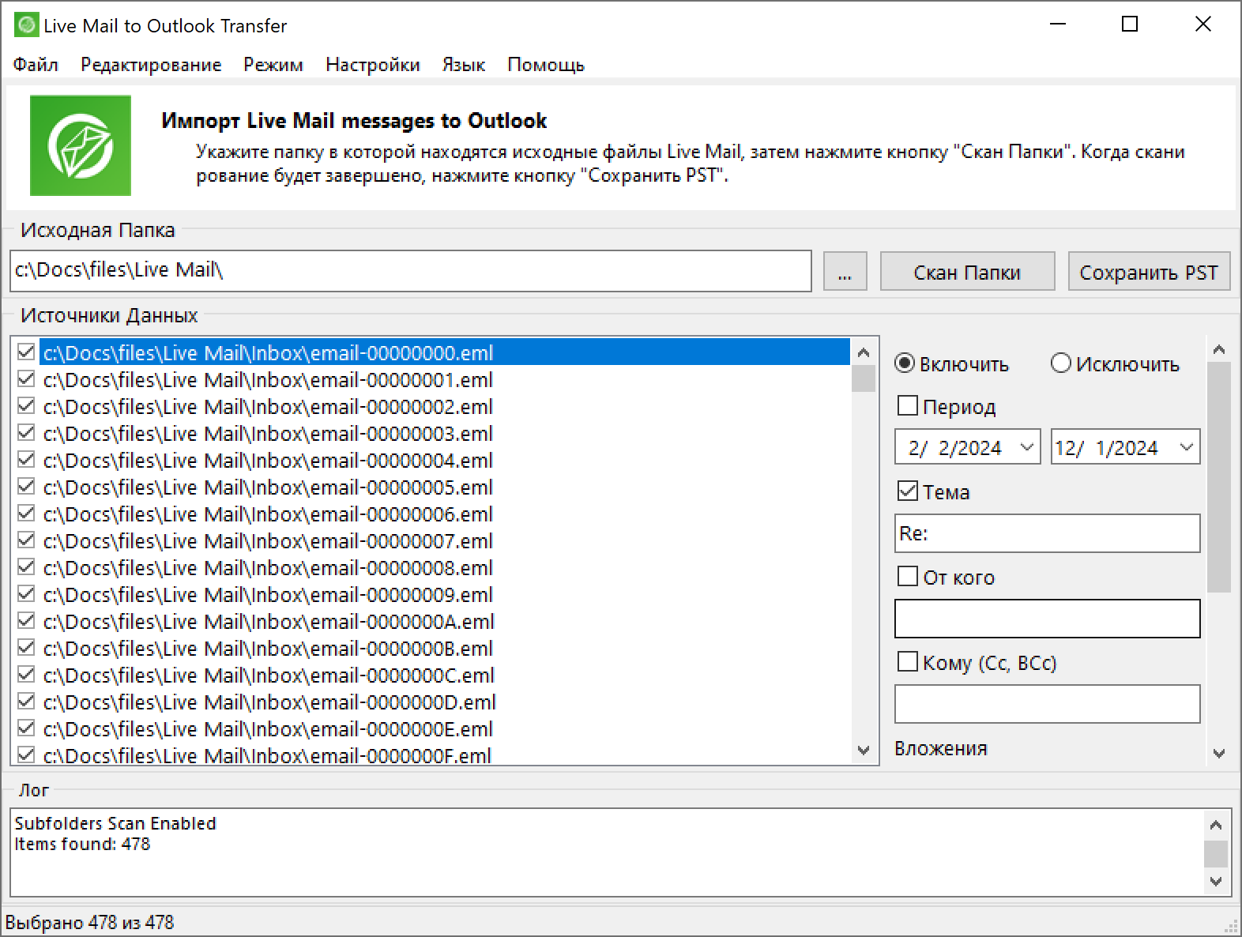Click the app icon in title bar
The height and width of the screenshot is (937, 1242).
27,25
